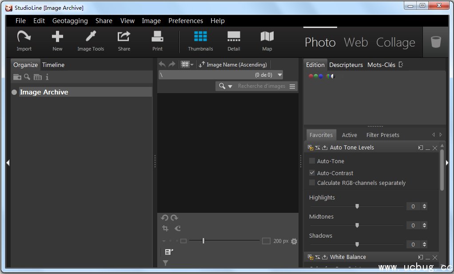Click the trash bin icon
The image size is (454, 274).
point(436,42)
